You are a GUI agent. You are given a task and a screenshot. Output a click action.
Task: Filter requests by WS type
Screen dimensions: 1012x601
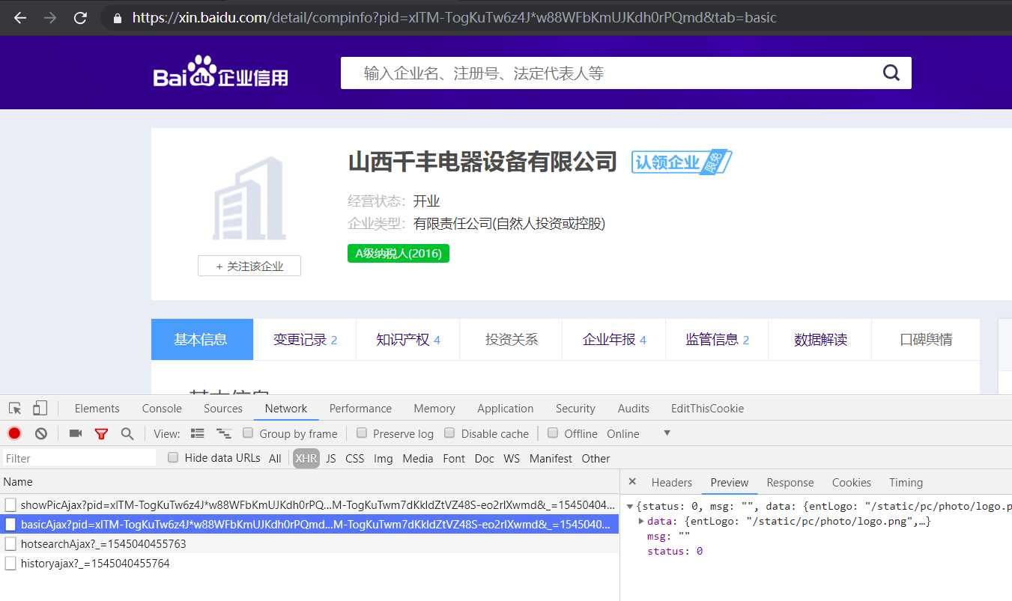(x=512, y=458)
